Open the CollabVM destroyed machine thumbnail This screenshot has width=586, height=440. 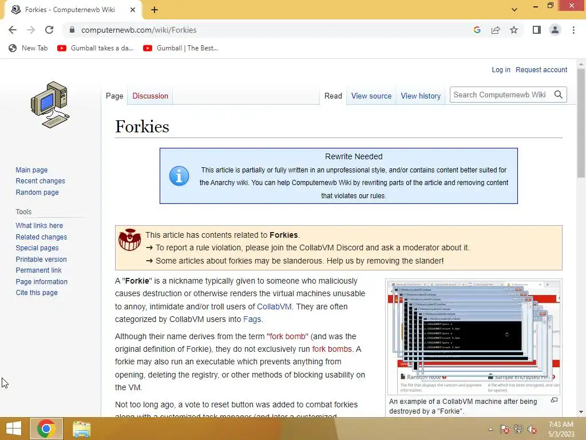point(473,337)
